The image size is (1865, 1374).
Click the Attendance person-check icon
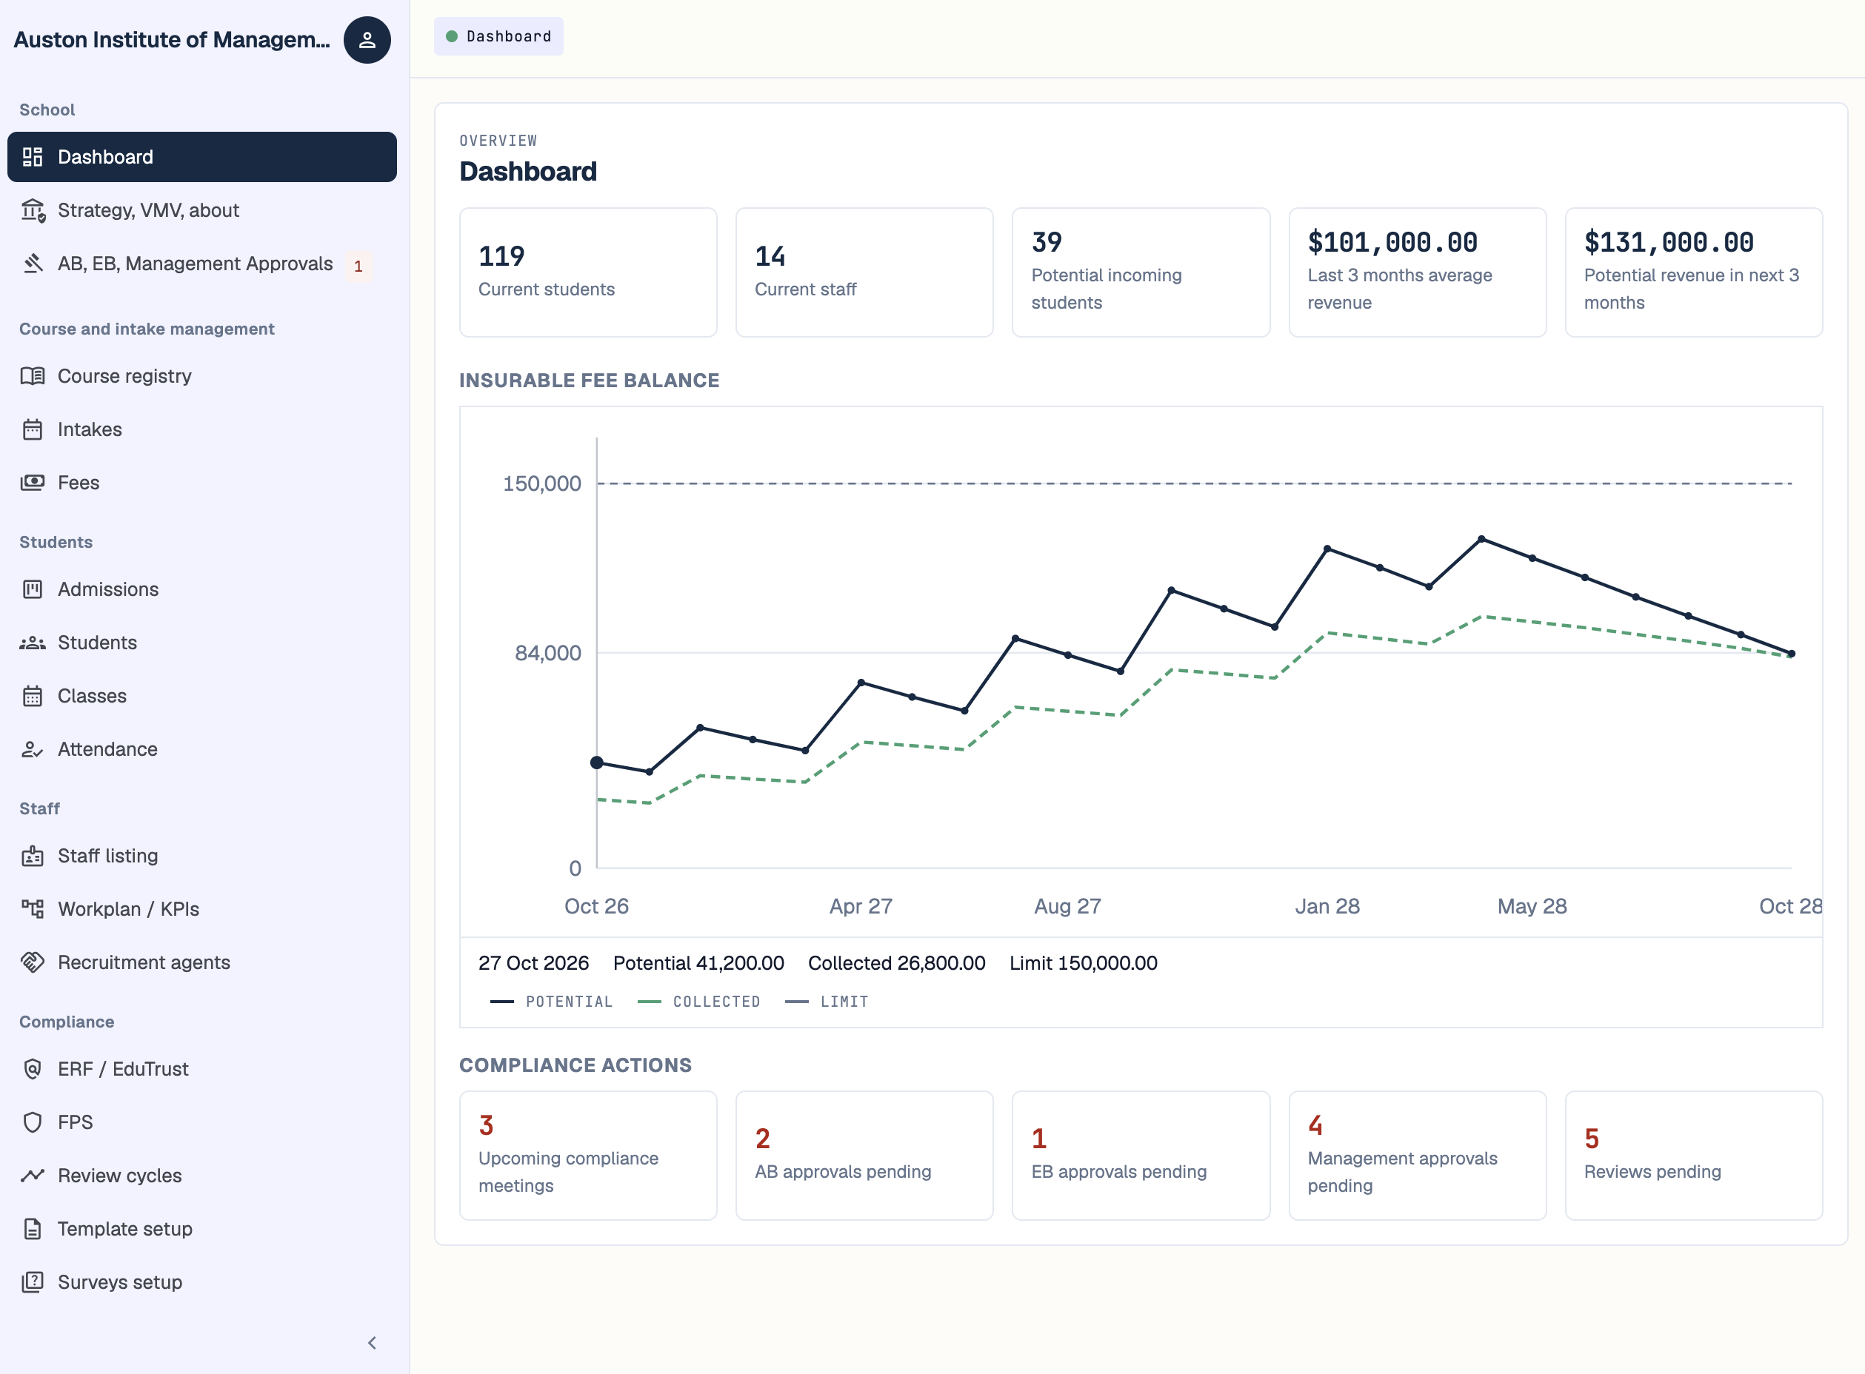click(33, 749)
